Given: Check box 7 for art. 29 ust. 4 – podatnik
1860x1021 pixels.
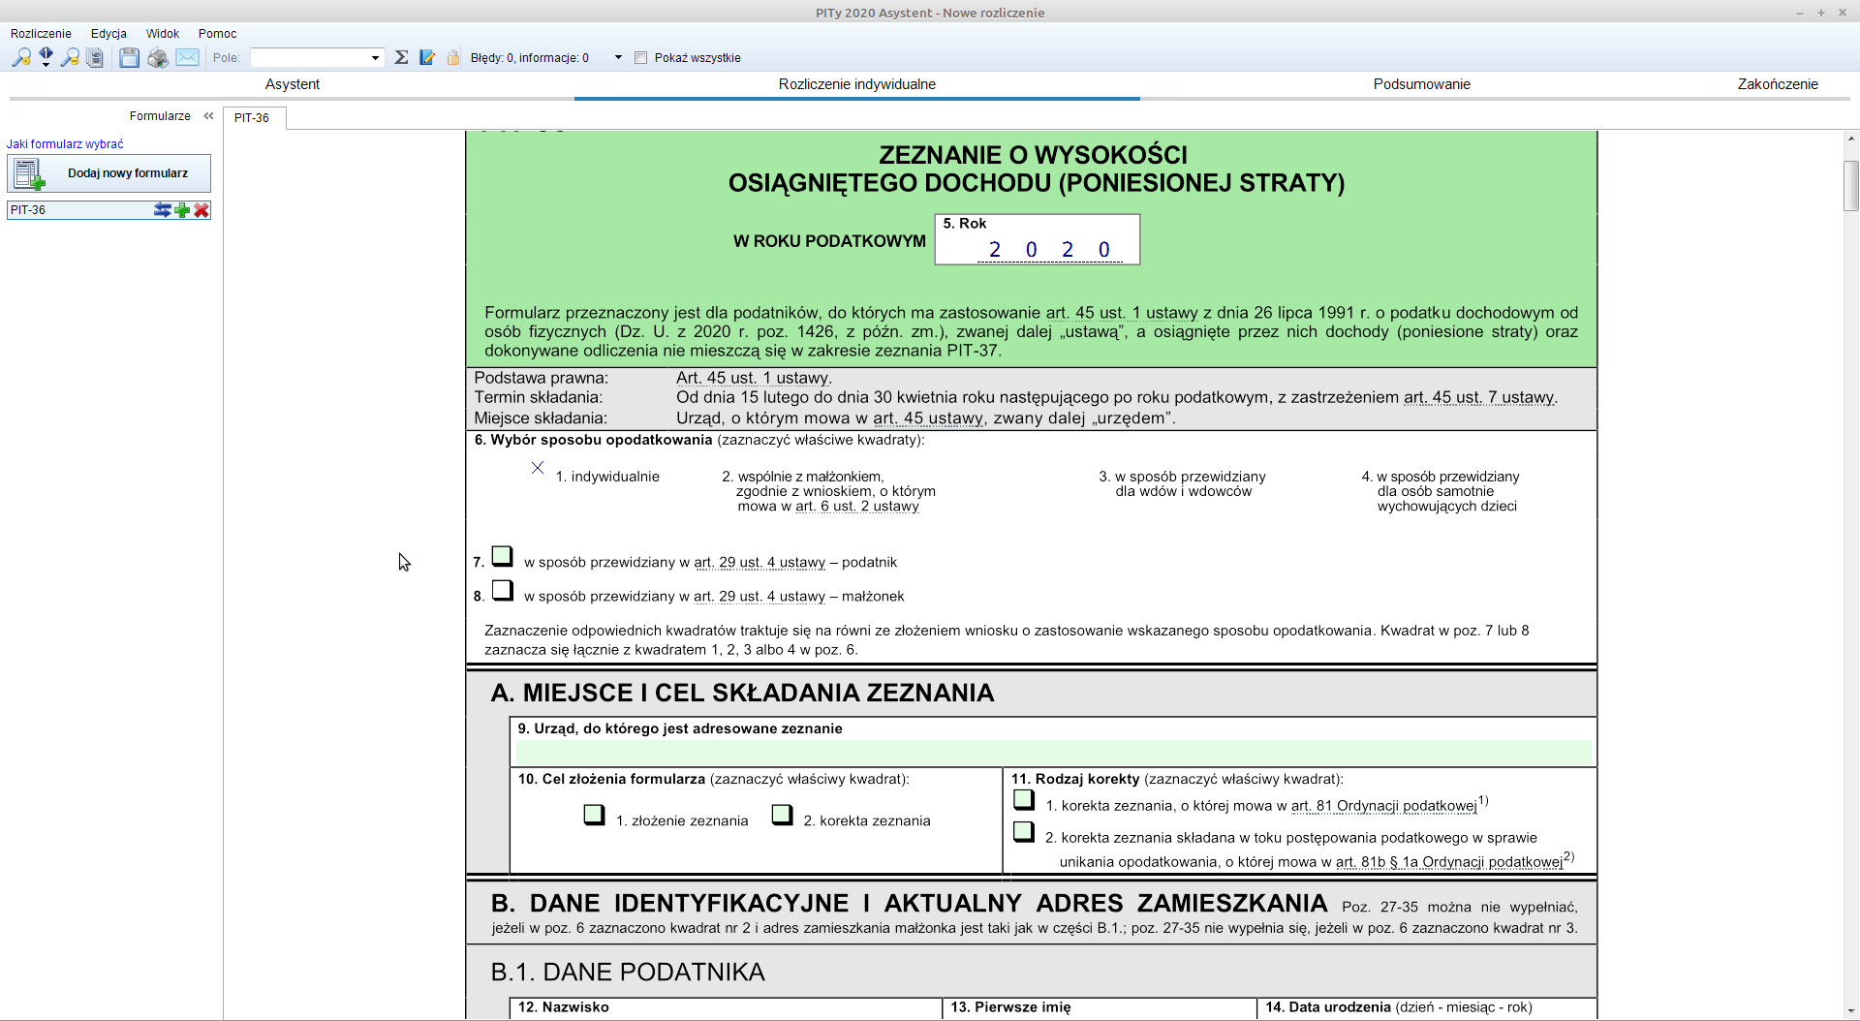Looking at the screenshot, I should point(502,556).
